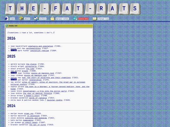The height and width of the screenshot is (127, 170).
Task: Click the calendar icon beside change-log
Action: pyautogui.click(x=94, y=19)
